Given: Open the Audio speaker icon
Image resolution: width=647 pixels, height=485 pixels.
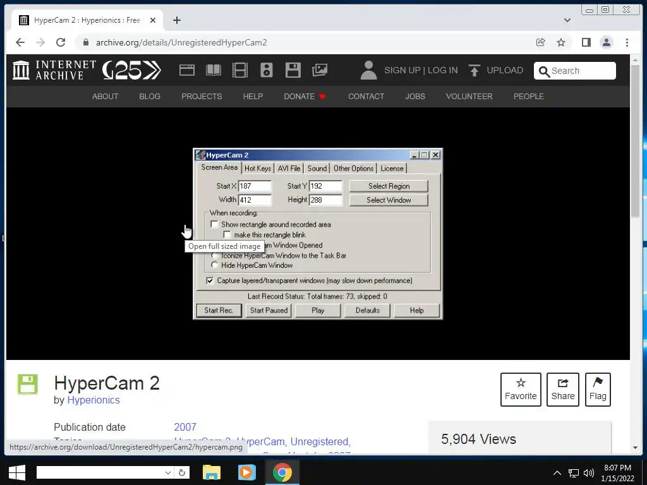Looking at the screenshot, I should click(267, 70).
